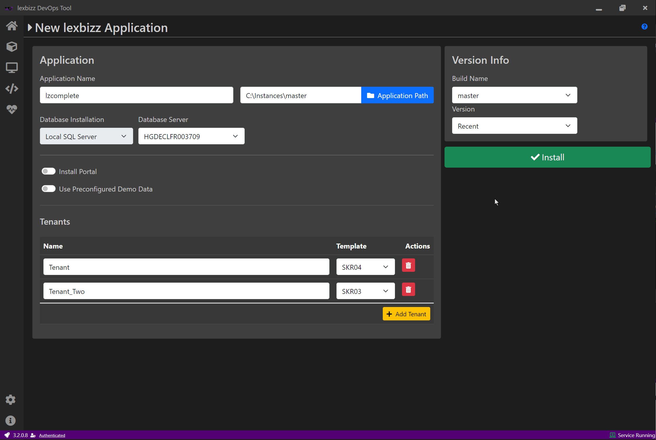
Task: Click the green Install button
Action: (x=547, y=157)
